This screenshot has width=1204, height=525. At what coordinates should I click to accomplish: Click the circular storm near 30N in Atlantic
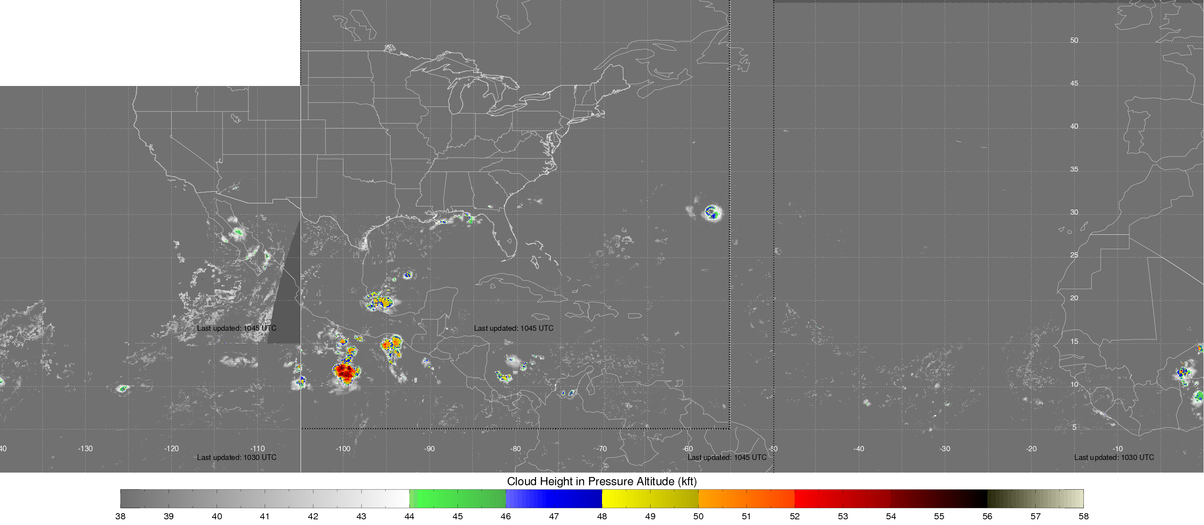coord(712,213)
